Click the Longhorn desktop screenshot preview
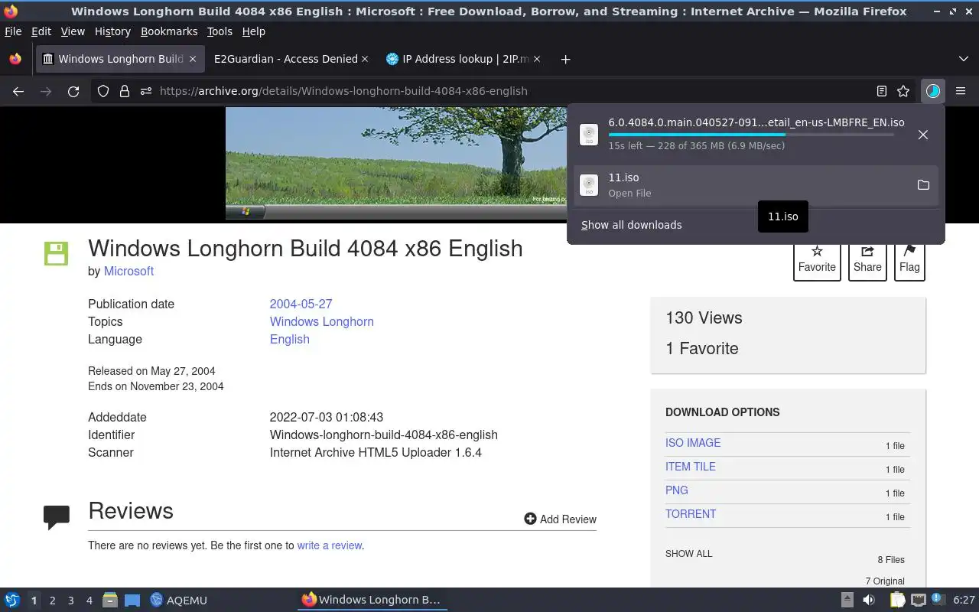The height and width of the screenshot is (612, 979). tap(397, 163)
